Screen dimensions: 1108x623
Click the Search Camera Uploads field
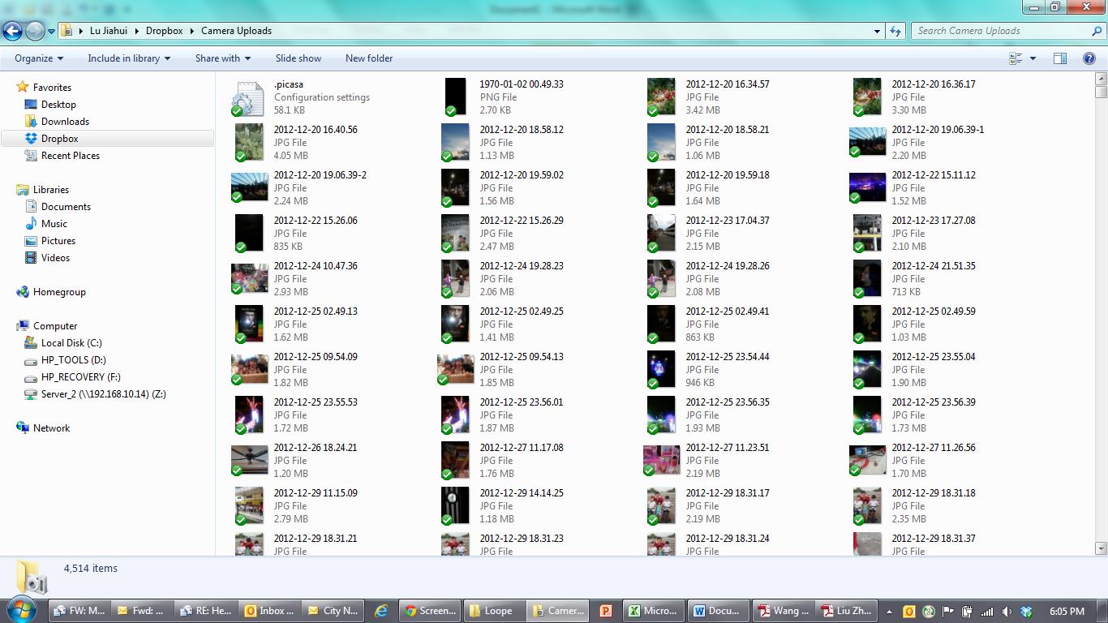tap(1002, 31)
